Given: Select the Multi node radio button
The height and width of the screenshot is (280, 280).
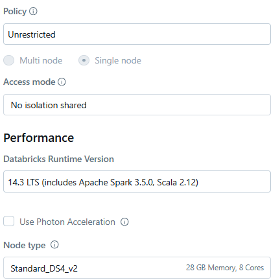Looking at the screenshot, I should pos(9,60).
